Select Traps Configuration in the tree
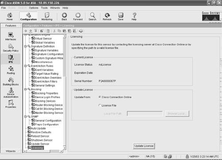The height and width of the screenshot is (160, 222). [45, 124]
